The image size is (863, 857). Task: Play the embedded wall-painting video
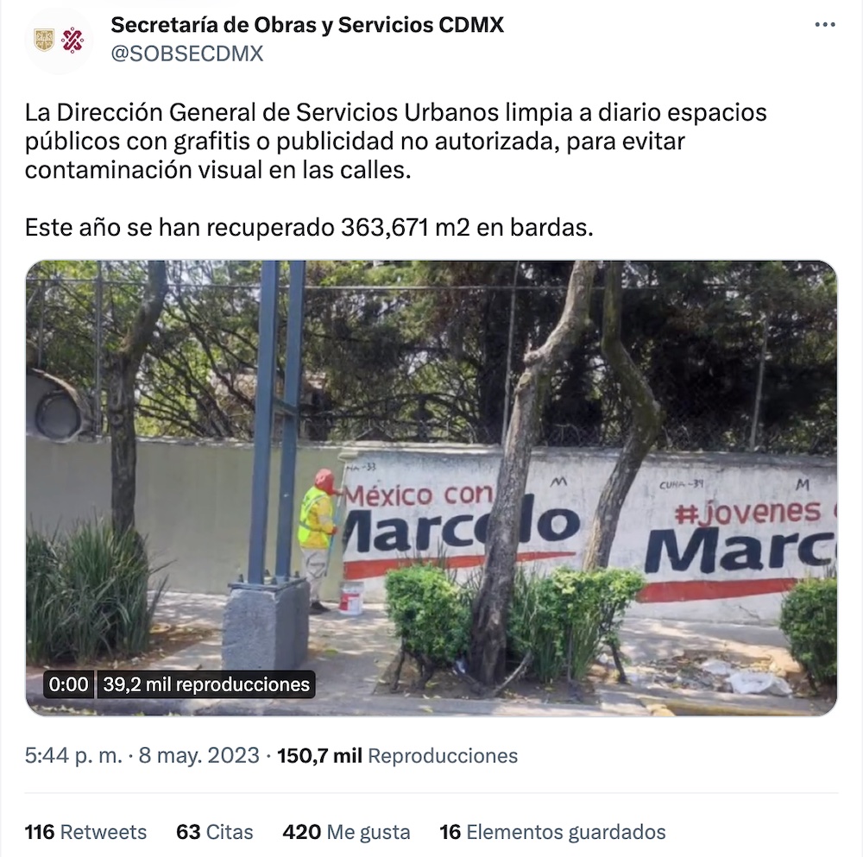tap(431, 488)
